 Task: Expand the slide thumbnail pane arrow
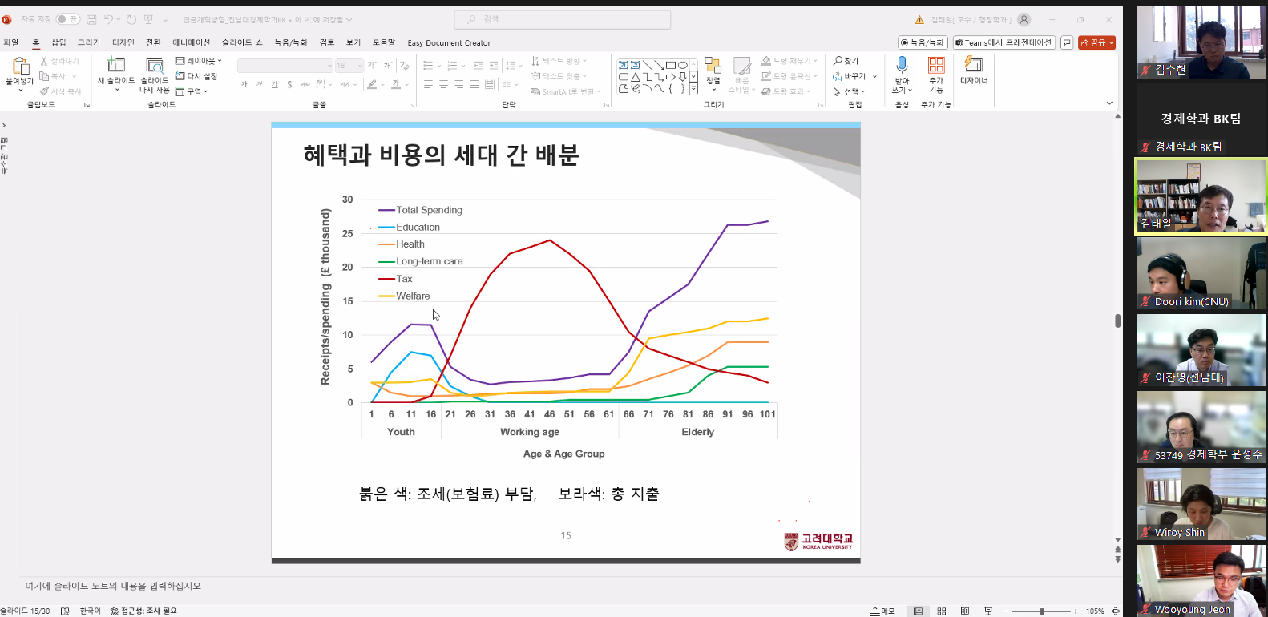tap(4, 125)
